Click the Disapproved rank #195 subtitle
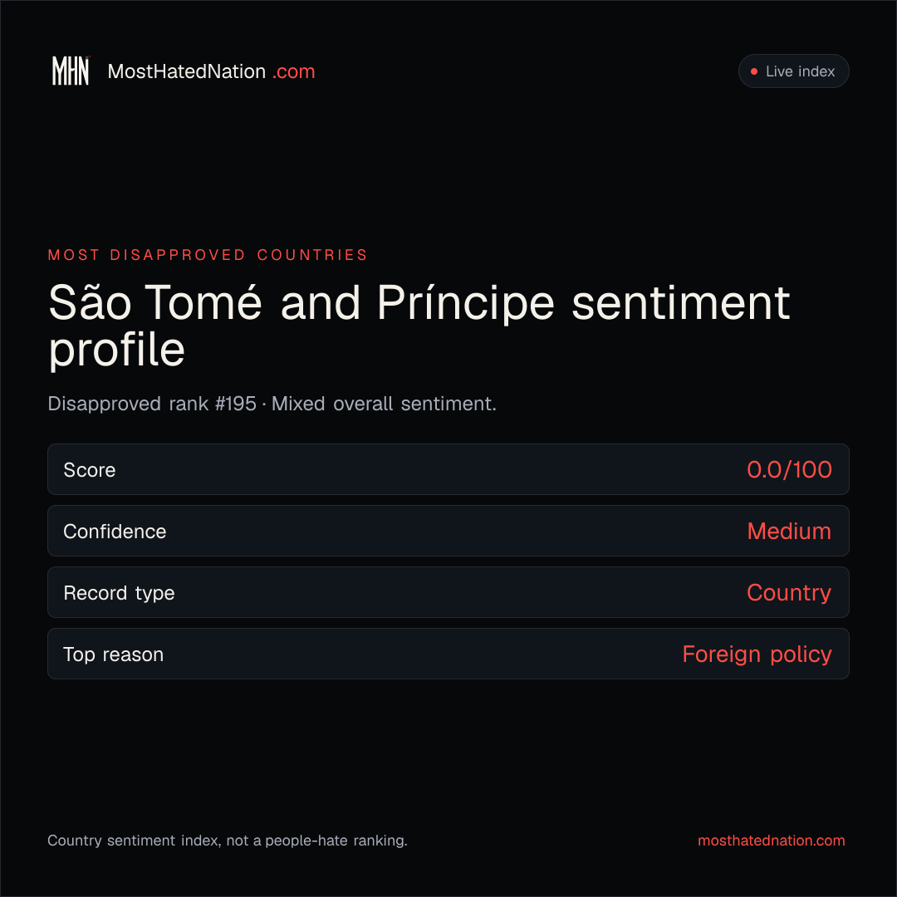The image size is (897, 897). click(x=272, y=404)
